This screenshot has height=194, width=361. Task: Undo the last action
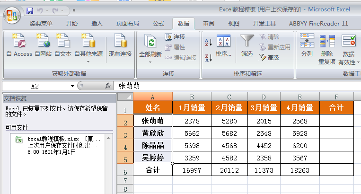point(40,10)
